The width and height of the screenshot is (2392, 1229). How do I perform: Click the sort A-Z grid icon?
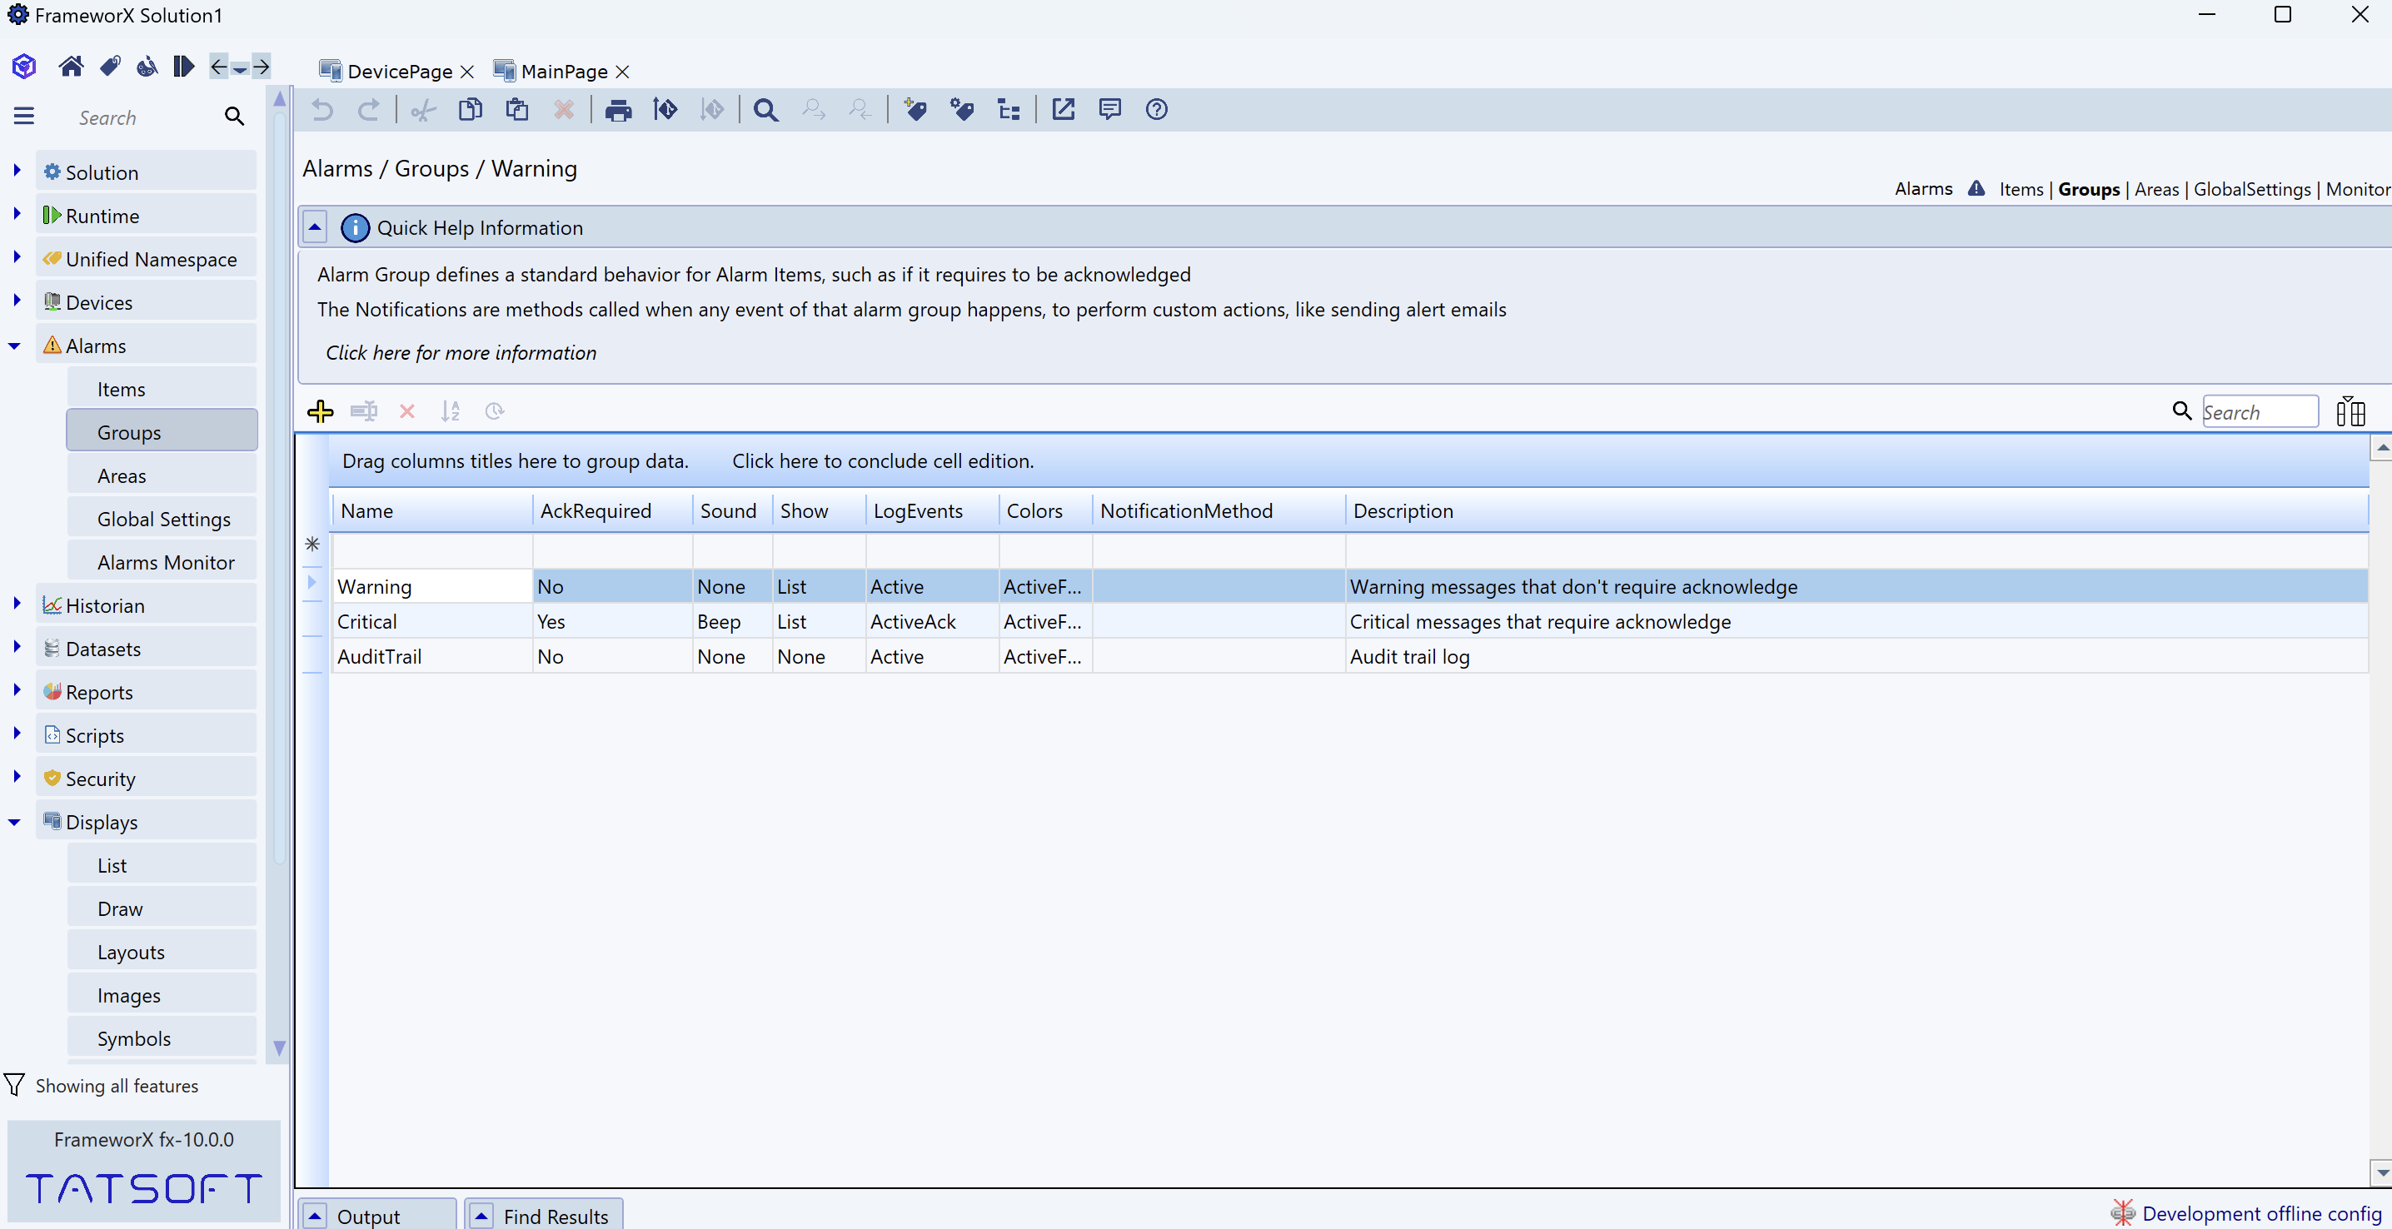pos(451,411)
